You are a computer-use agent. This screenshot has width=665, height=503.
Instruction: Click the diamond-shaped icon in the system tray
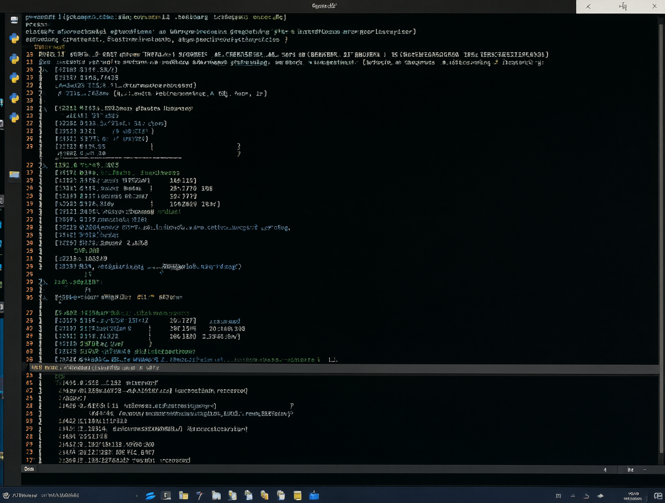click(600, 496)
